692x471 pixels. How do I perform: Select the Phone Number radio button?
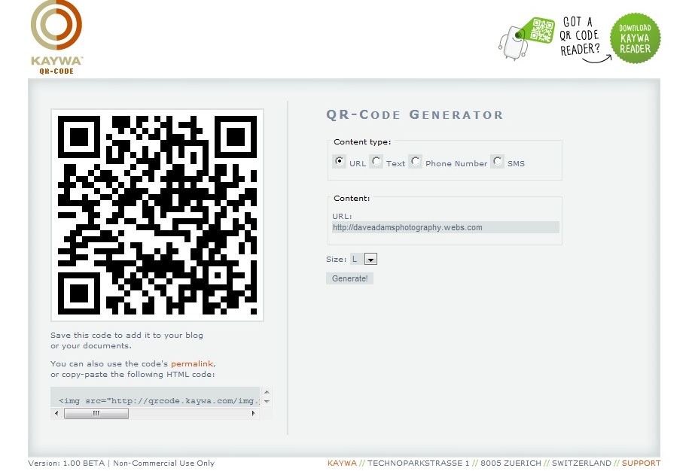pos(415,162)
